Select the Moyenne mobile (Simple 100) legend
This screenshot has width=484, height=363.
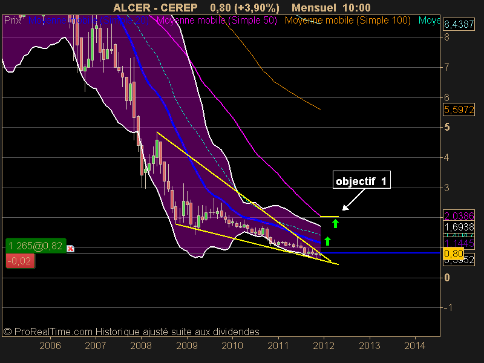[347, 21]
